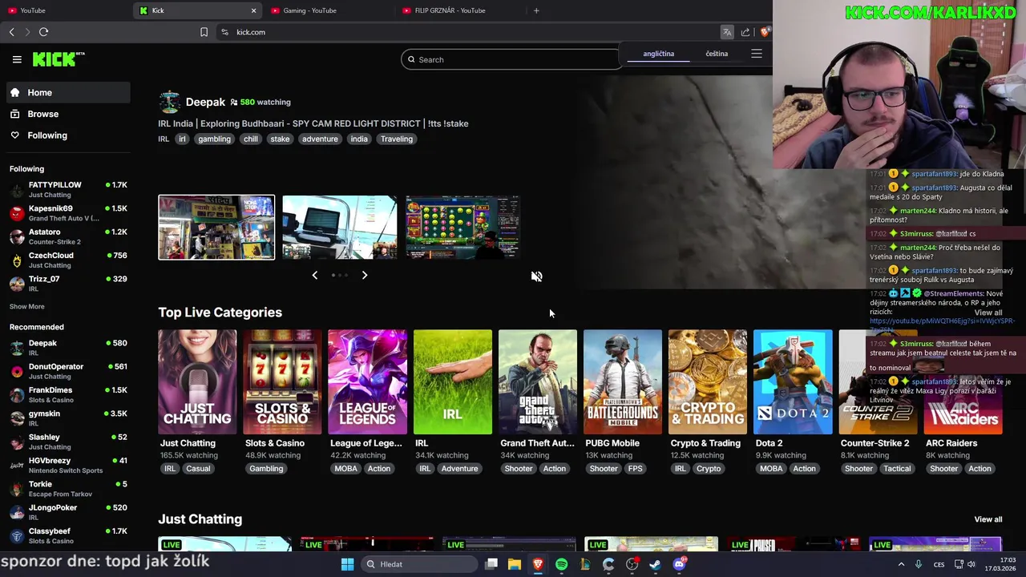
Task: Show hidden system tray icons
Action: point(901,564)
